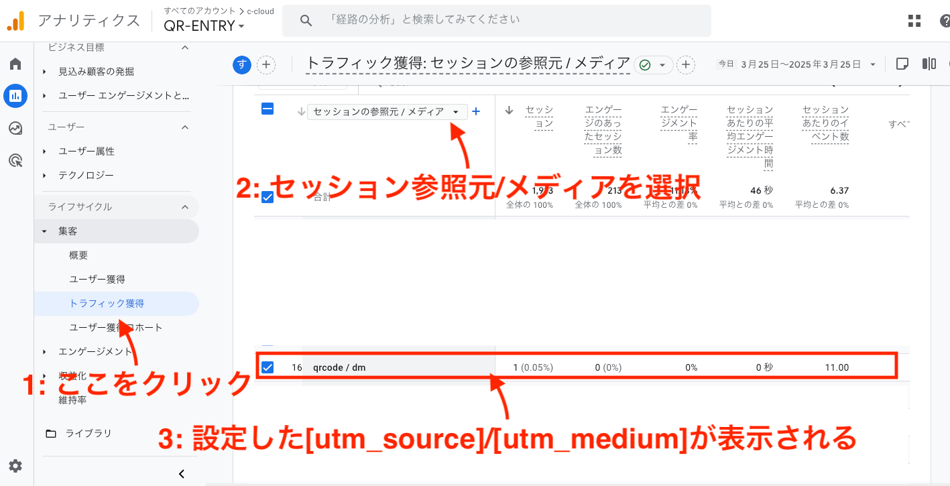Uncheck the select-all checkbox in the table header

(268, 109)
